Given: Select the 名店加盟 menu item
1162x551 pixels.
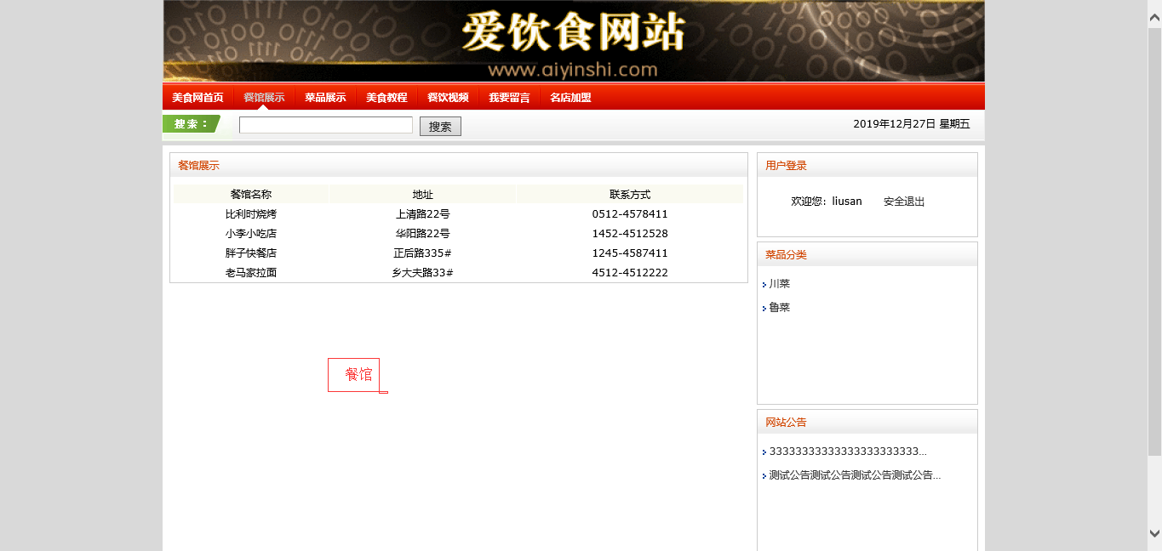Looking at the screenshot, I should click(570, 98).
